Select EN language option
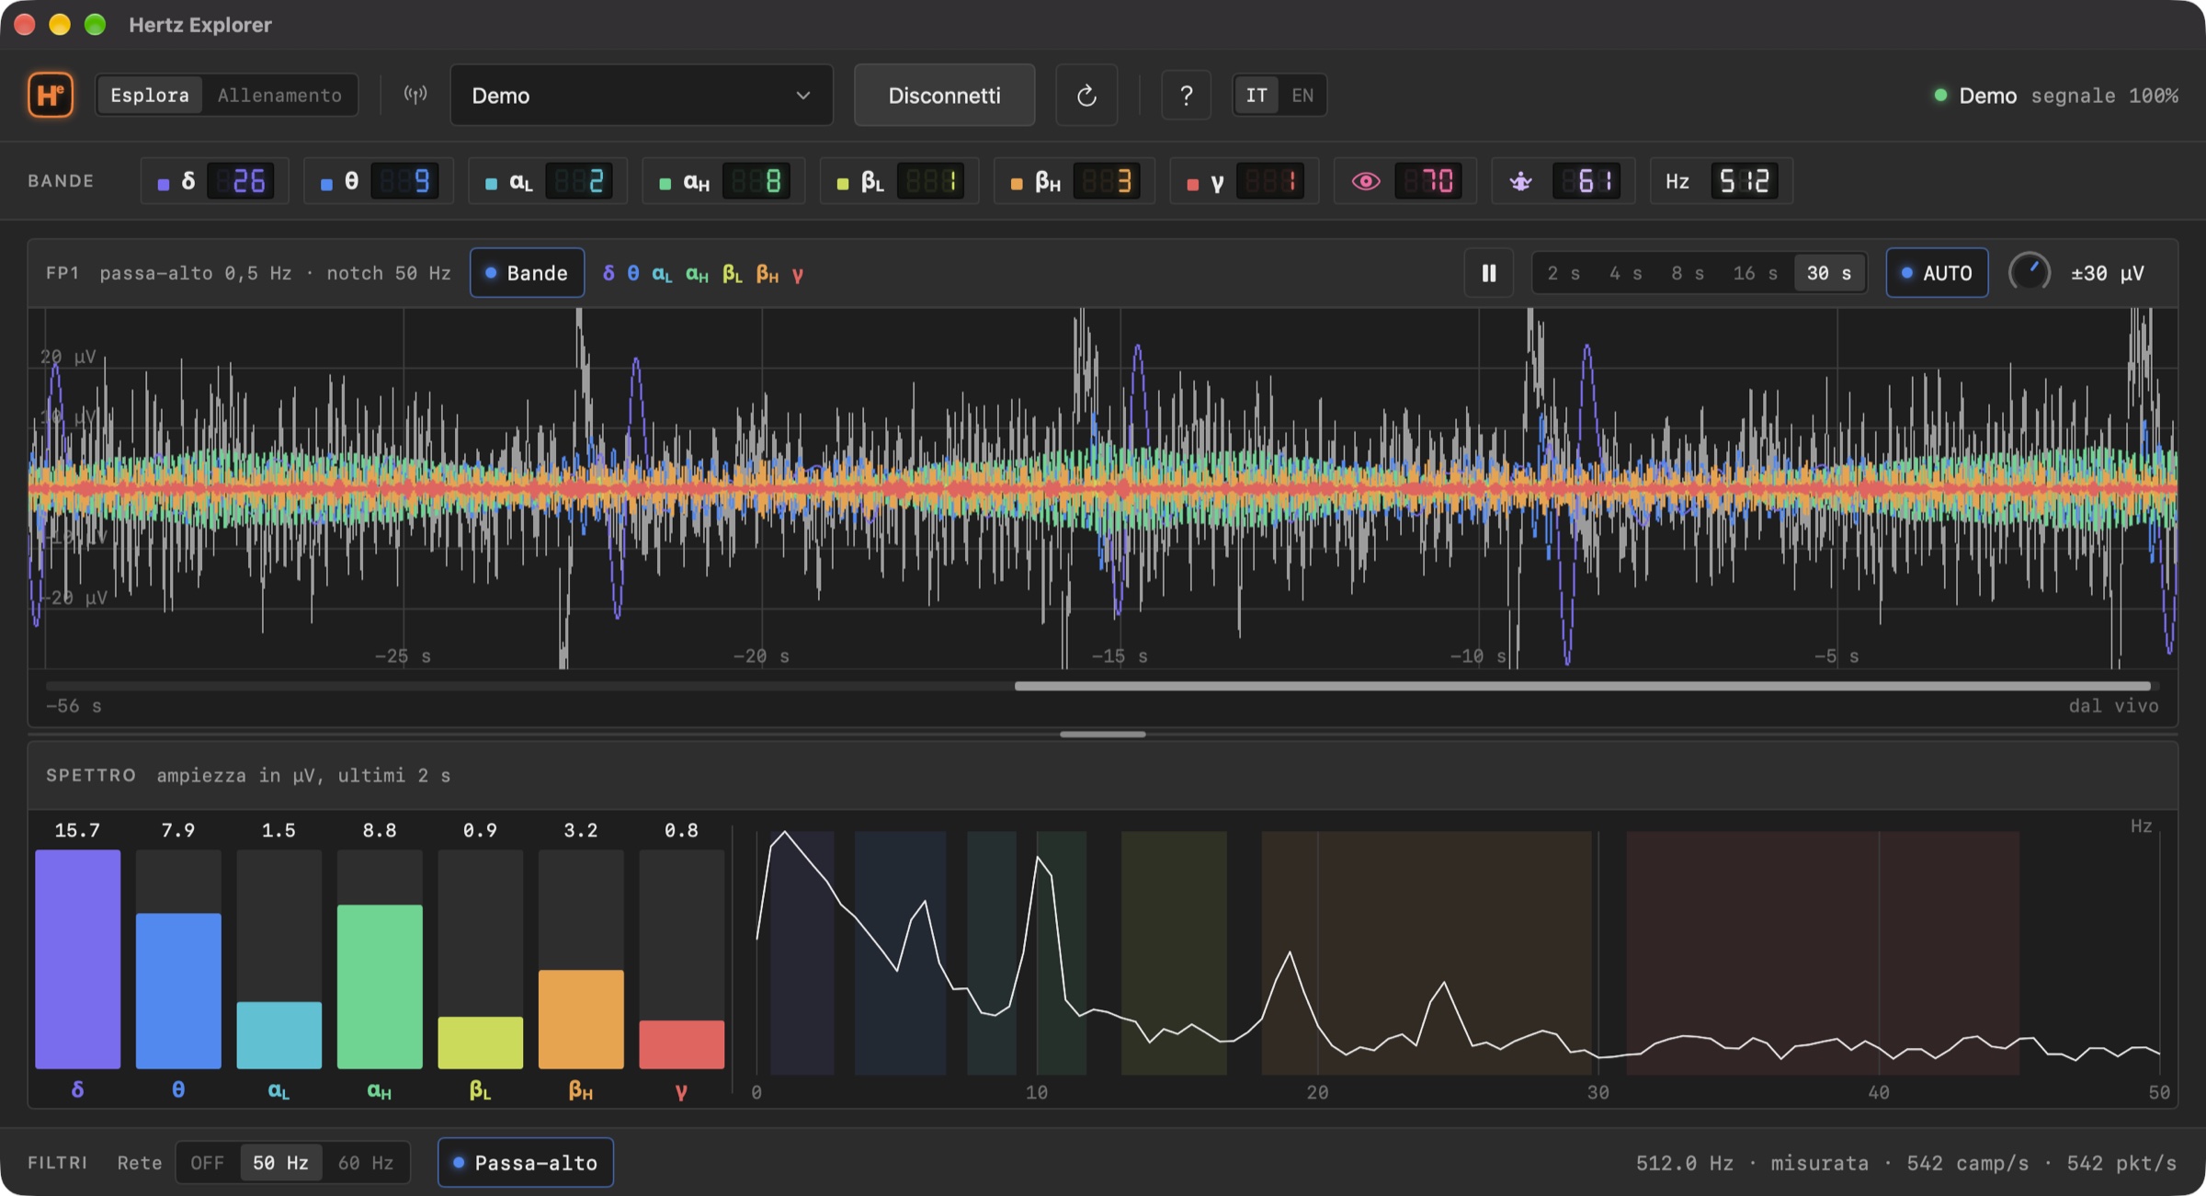The width and height of the screenshot is (2206, 1196). coord(1302,95)
